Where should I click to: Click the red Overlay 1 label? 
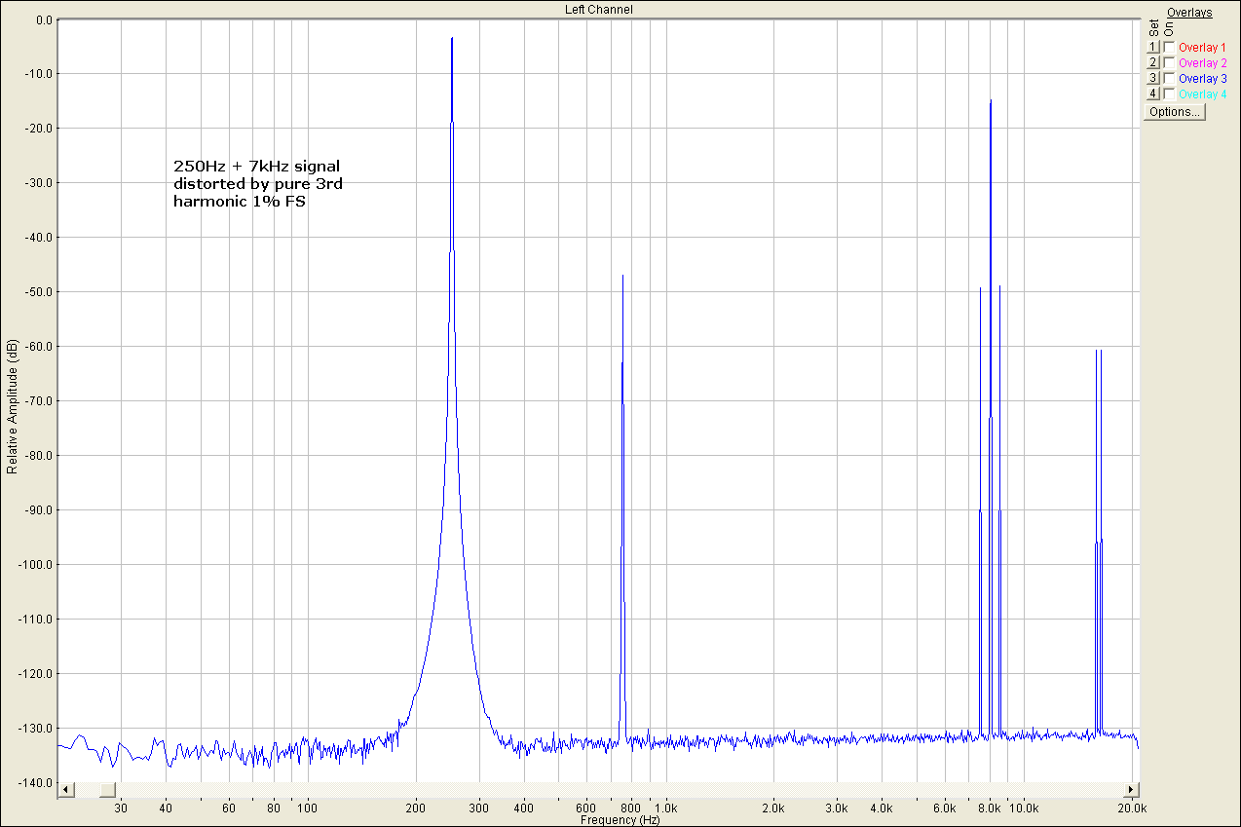click(1202, 48)
